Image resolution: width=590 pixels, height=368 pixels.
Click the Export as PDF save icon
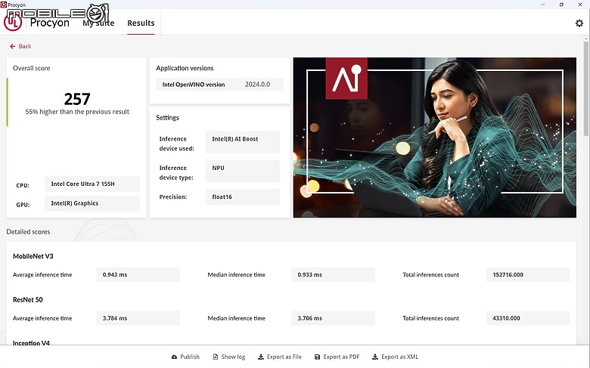pos(317,357)
